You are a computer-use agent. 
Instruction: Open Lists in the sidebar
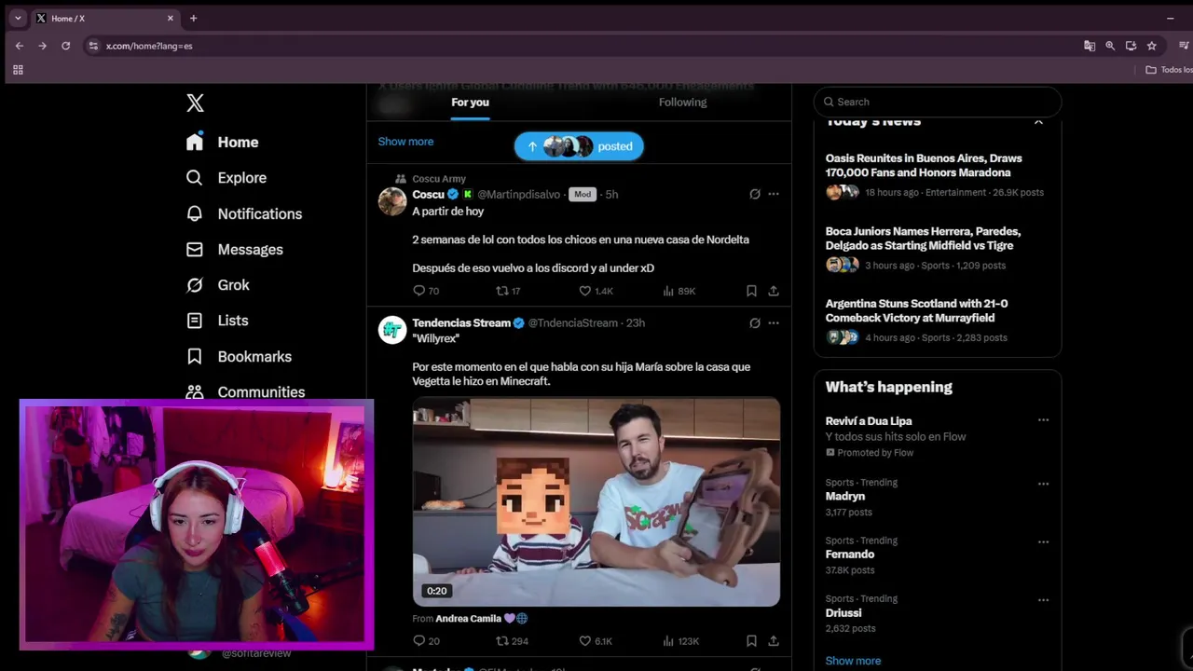point(216,320)
